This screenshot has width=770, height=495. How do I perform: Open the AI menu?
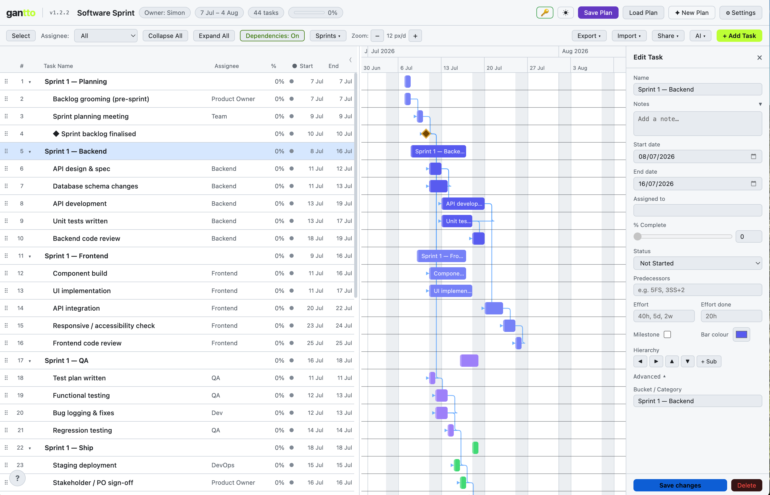pos(700,36)
